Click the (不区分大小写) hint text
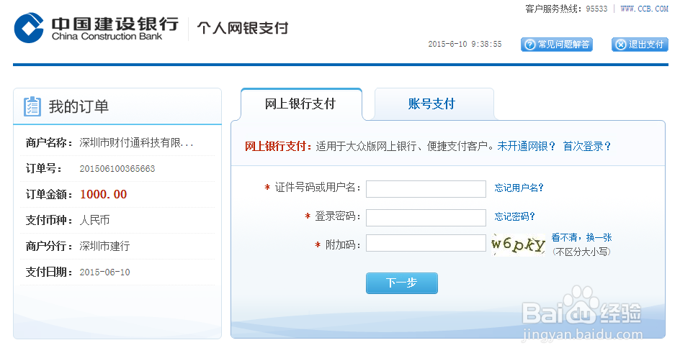 click(581, 252)
